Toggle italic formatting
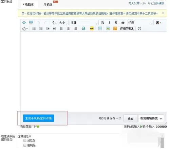The width and height of the screenshot is (170, 150). [109, 23]
